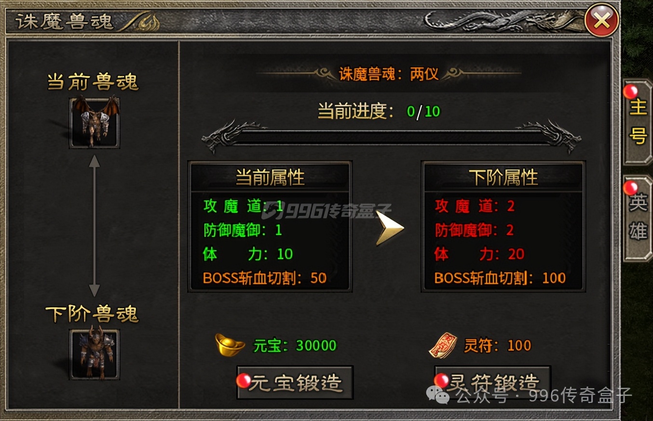Click the golden arrow between attribute panels
The width and height of the screenshot is (653, 421).
(389, 228)
